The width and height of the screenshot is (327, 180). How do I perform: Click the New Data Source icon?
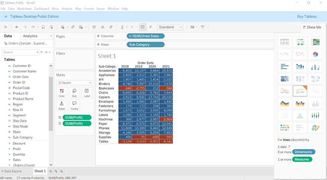51,27
